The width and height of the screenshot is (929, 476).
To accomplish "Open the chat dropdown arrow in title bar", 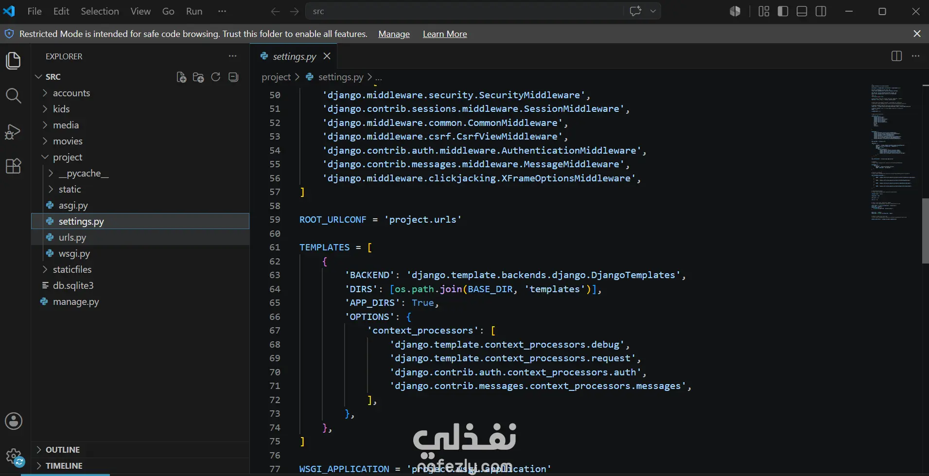I will pyautogui.click(x=653, y=11).
